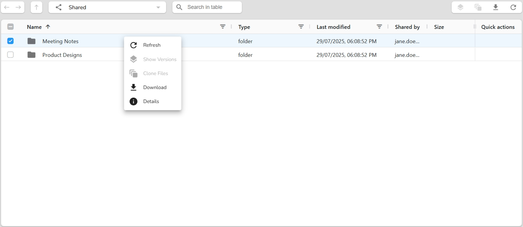Open the Type column filter menu
Image resolution: width=523 pixels, height=227 pixels.
[x=301, y=27]
